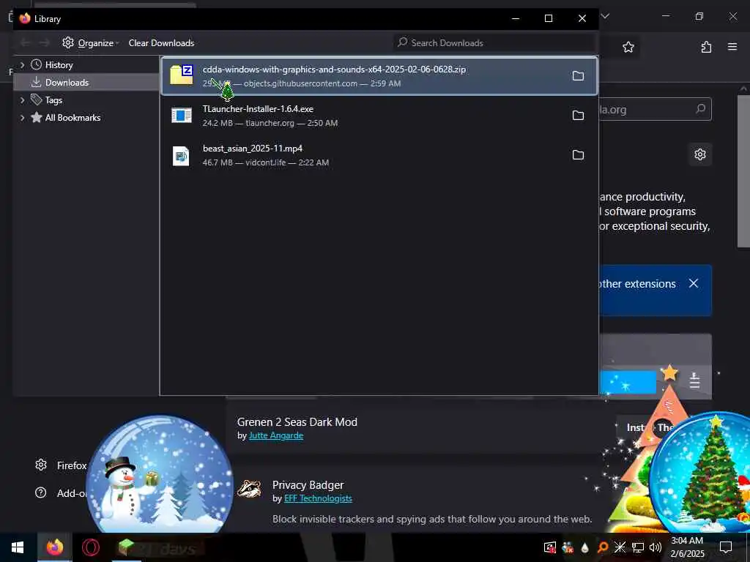Select the TLauncher-Installer-1.6.4.exe download row

coord(379,116)
